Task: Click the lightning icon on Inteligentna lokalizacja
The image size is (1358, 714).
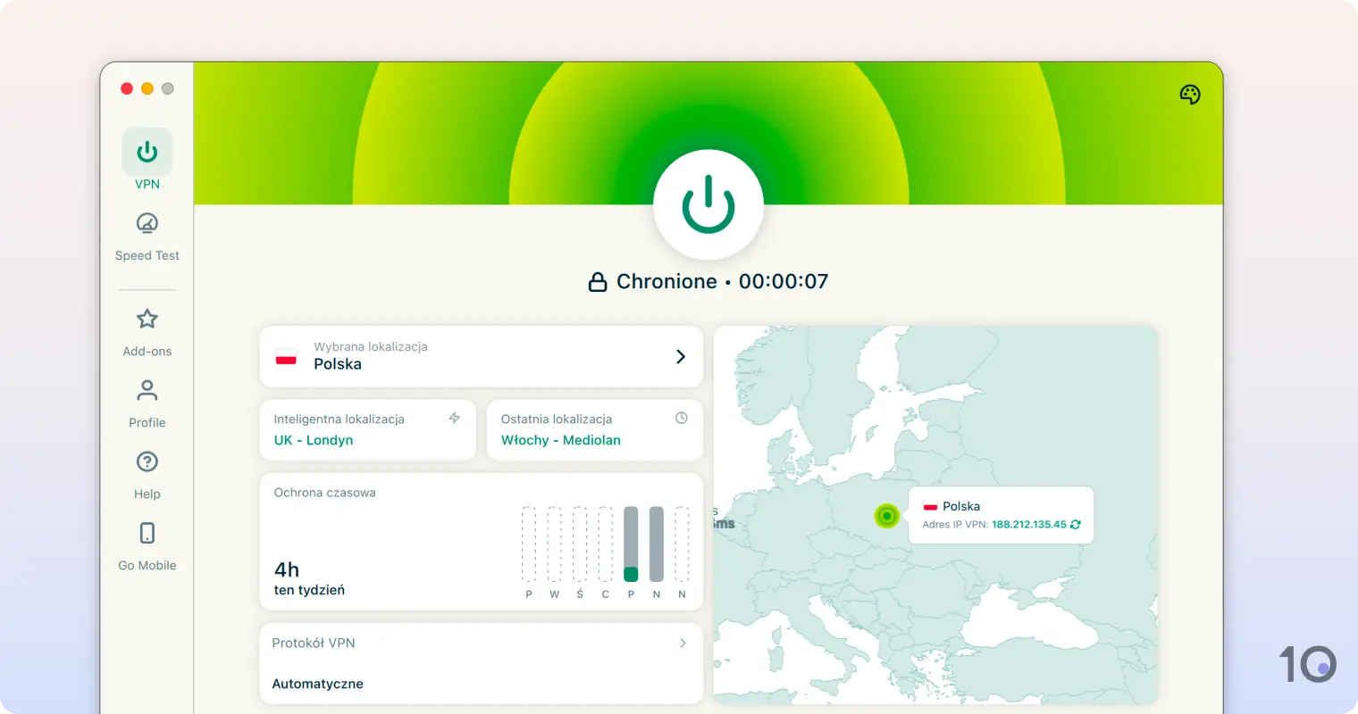Action: tap(455, 417)
